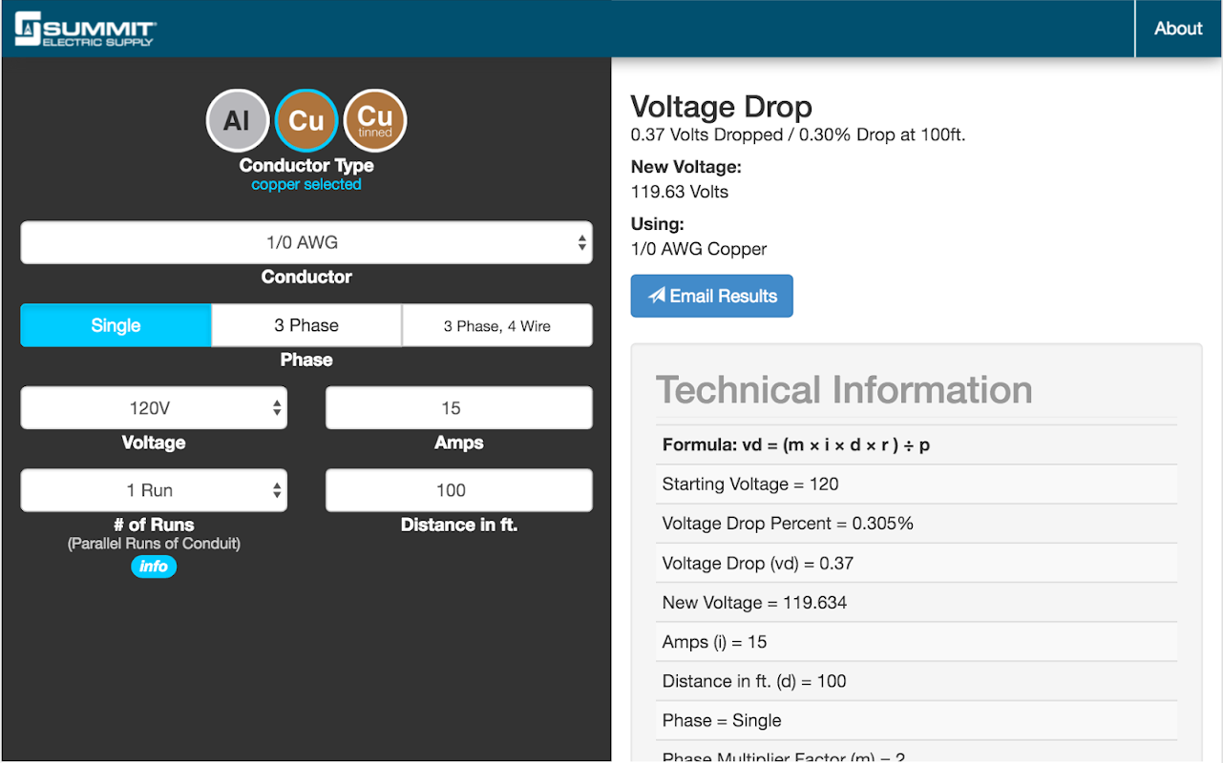Open the 1/0 AWG conductor dropdown

306,242
